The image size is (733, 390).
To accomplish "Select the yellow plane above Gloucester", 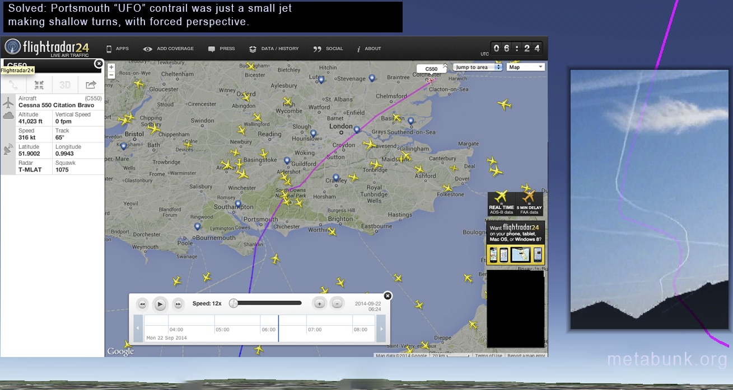I will tap(138, 84).
